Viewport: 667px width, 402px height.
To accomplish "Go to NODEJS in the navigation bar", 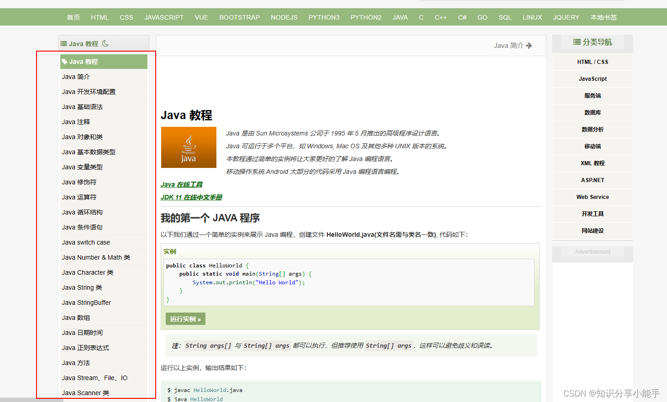I will click(x=284, y=17).
